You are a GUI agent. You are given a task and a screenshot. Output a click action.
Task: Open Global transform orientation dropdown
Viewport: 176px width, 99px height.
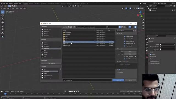pyautogui.click(x=65, y=6)
